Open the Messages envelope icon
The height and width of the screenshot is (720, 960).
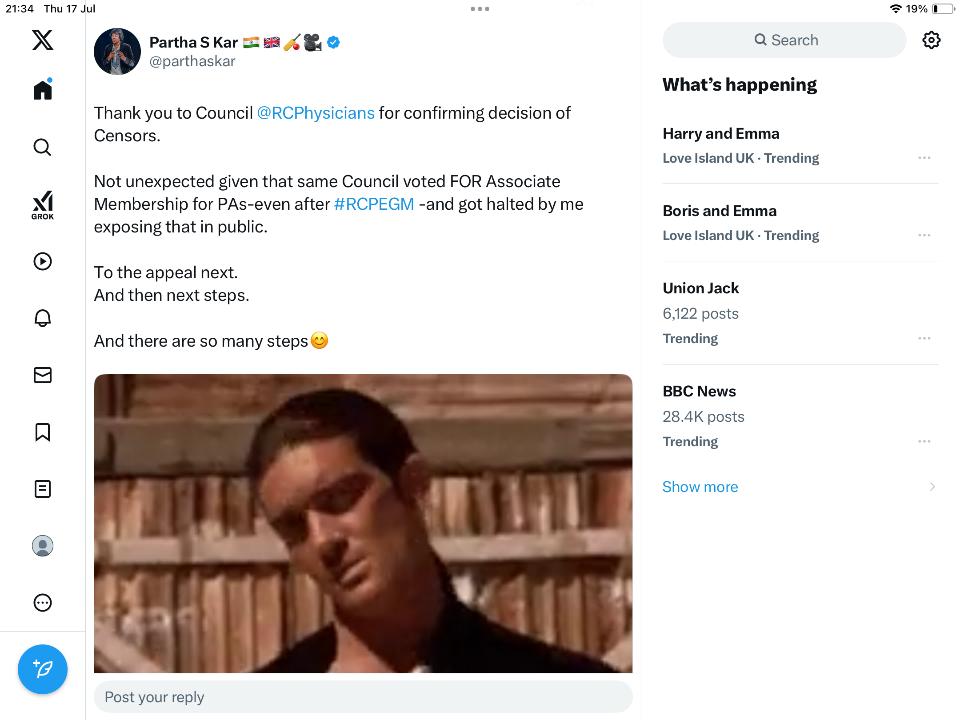(x=43, y=375)
